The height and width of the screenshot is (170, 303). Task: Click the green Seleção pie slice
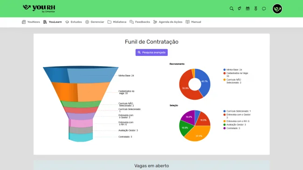point(185,128)
